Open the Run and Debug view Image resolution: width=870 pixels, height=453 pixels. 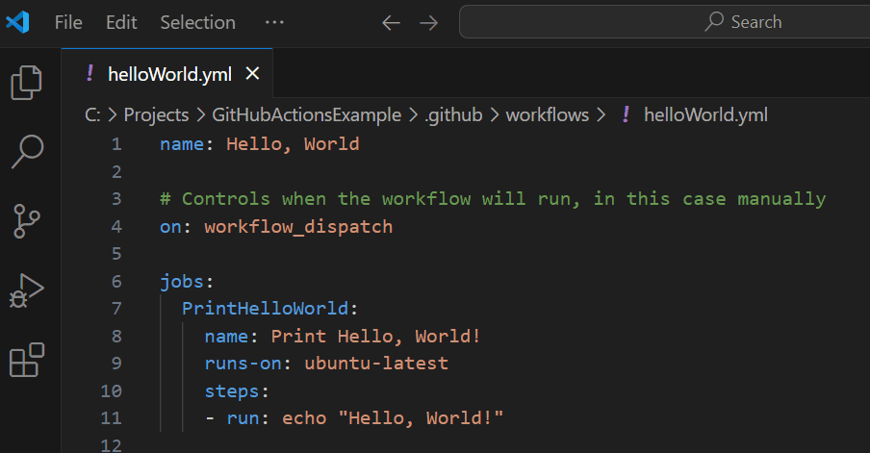pos(27,290)
